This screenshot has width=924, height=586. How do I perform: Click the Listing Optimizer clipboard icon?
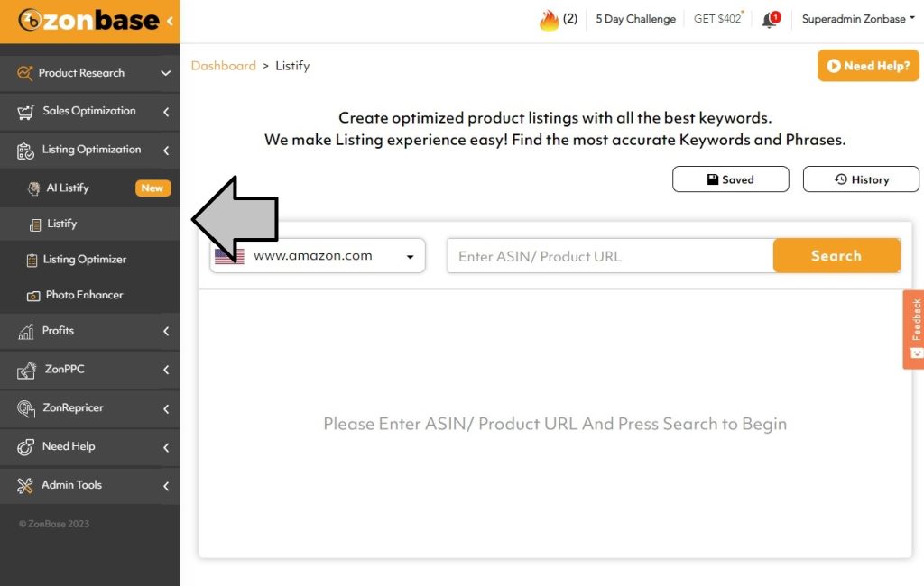click(32, 260)
